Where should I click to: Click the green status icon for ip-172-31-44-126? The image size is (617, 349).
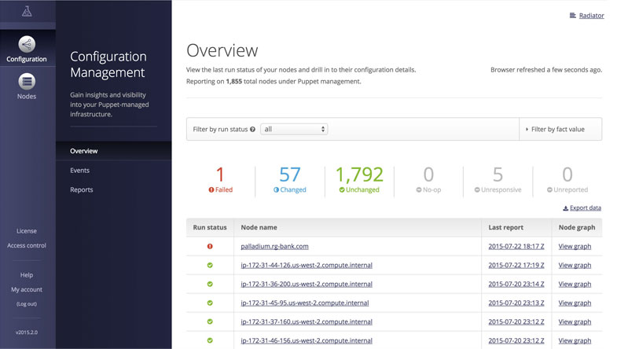[x=210, y=265]
